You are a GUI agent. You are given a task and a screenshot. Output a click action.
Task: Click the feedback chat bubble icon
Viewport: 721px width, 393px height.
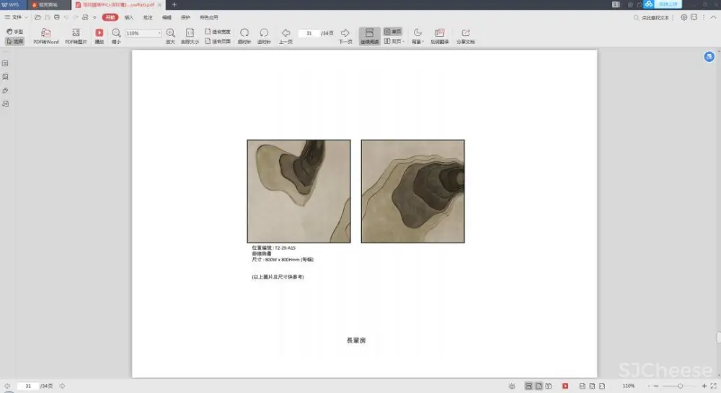point(694,17)
